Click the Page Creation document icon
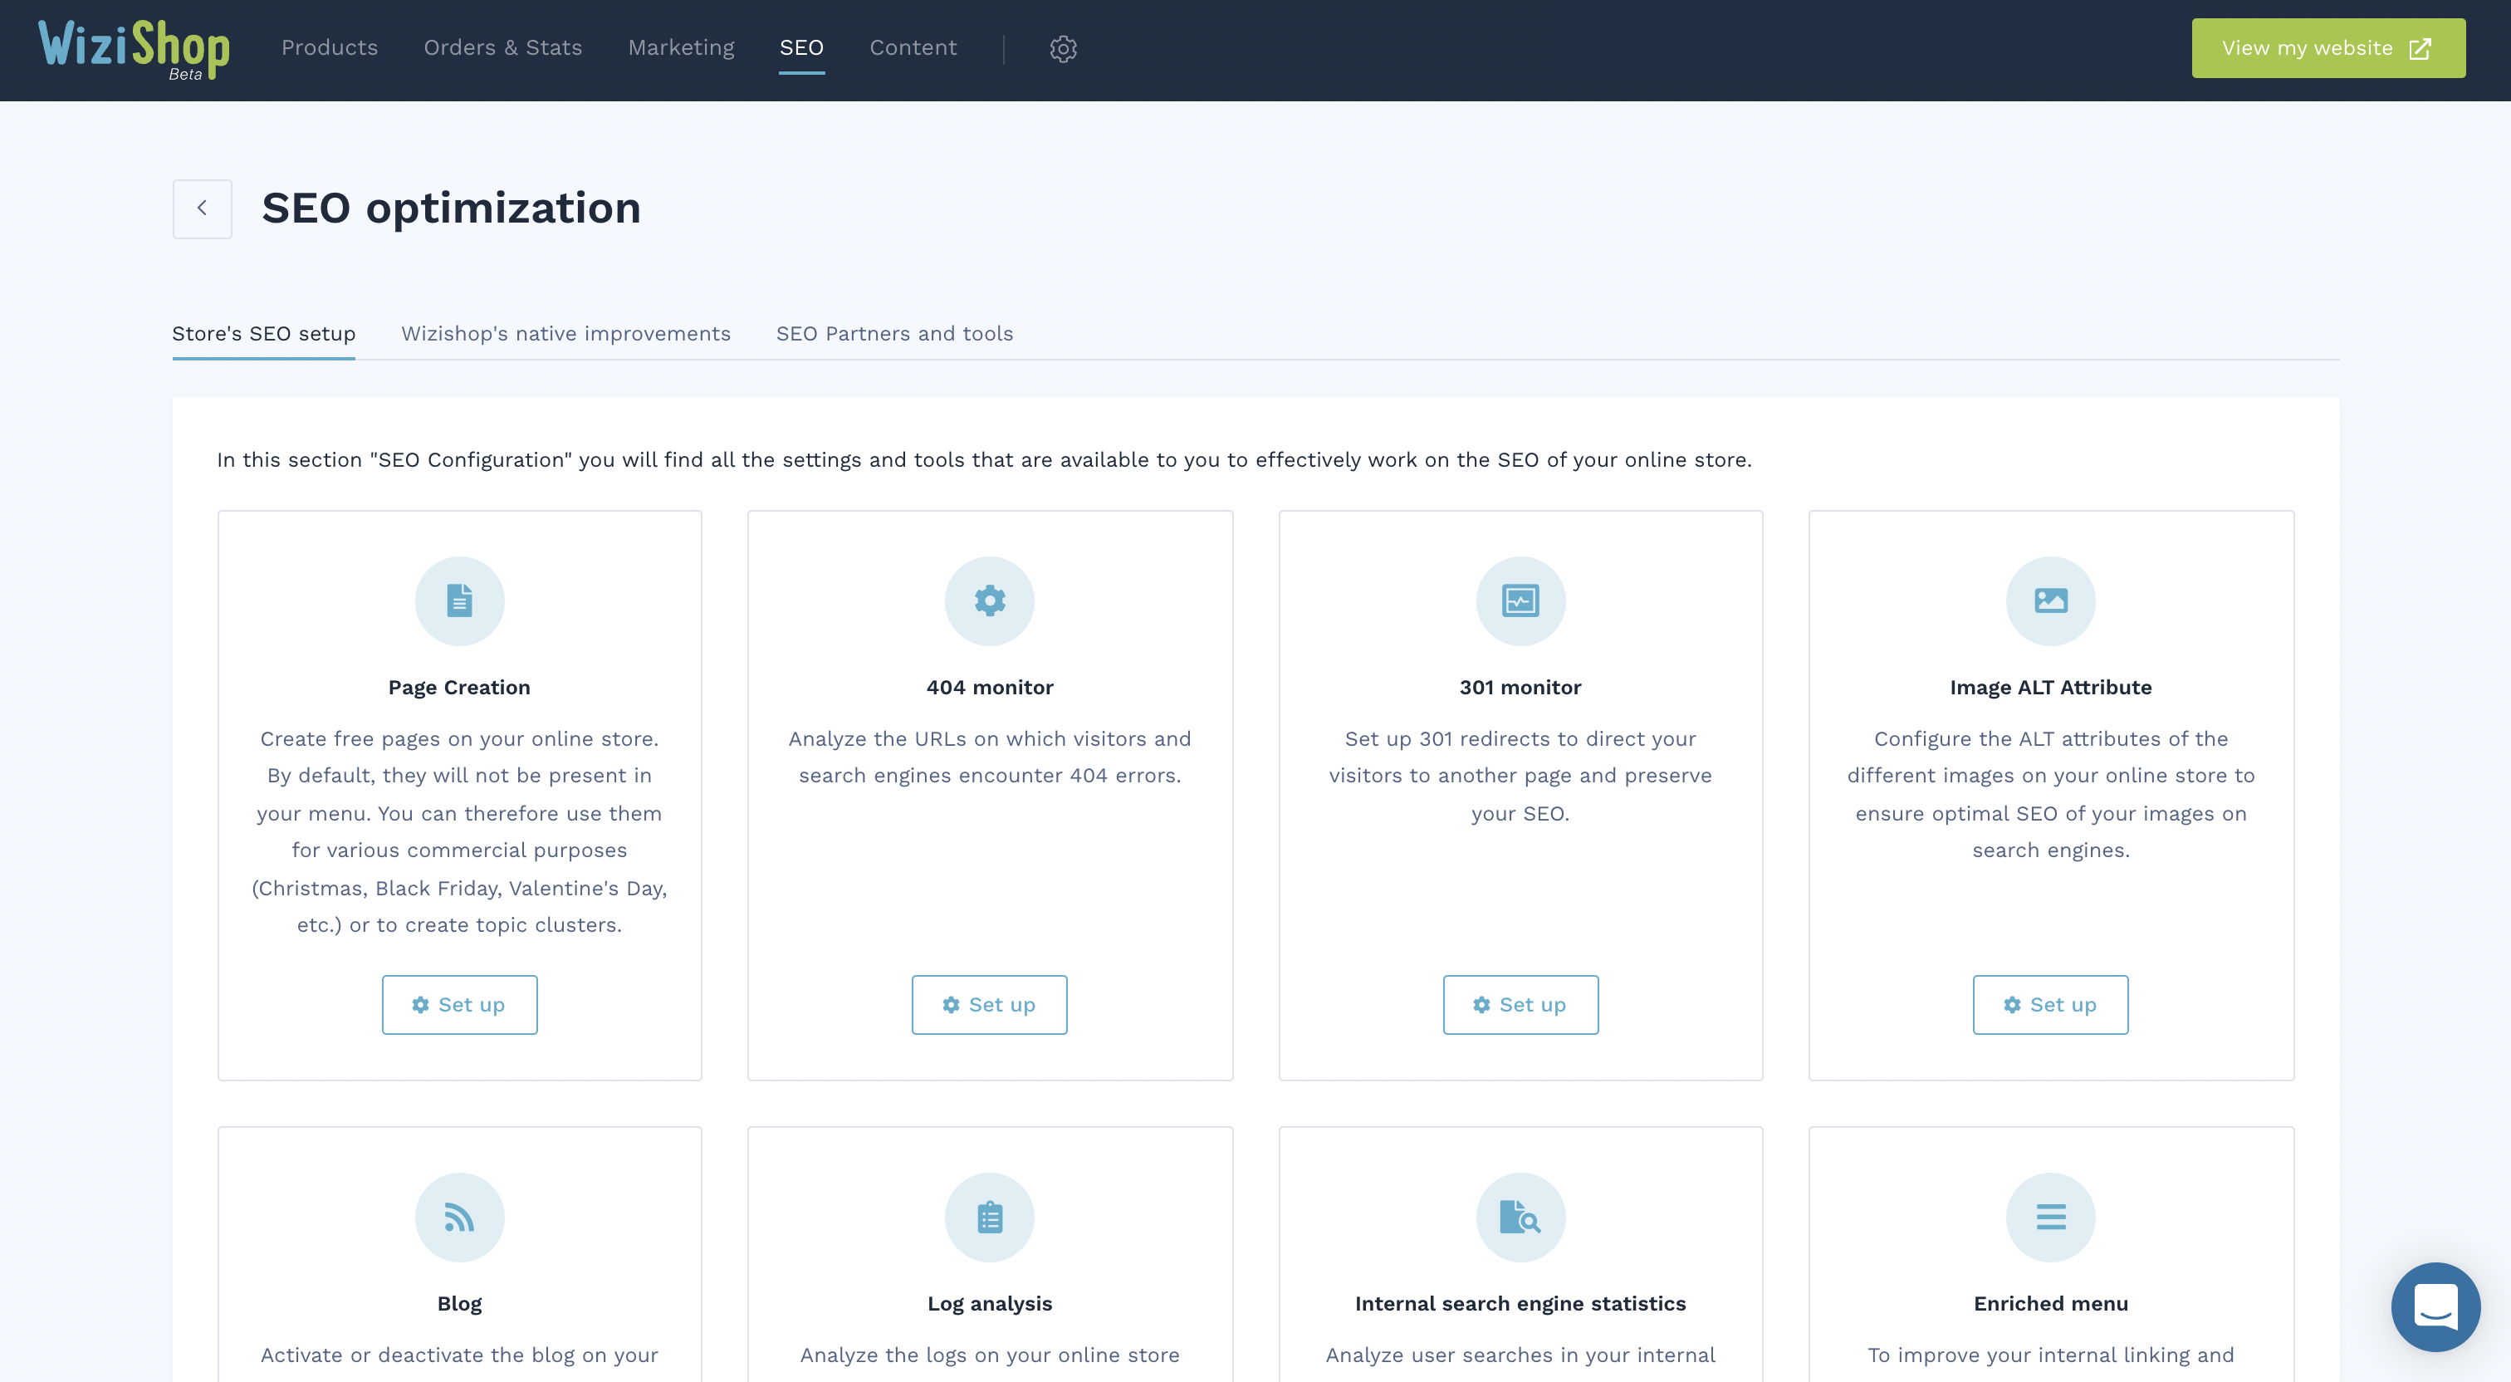 [459, 600]
